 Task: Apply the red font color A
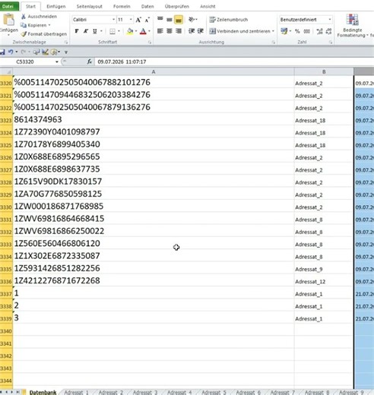point(143,31)
